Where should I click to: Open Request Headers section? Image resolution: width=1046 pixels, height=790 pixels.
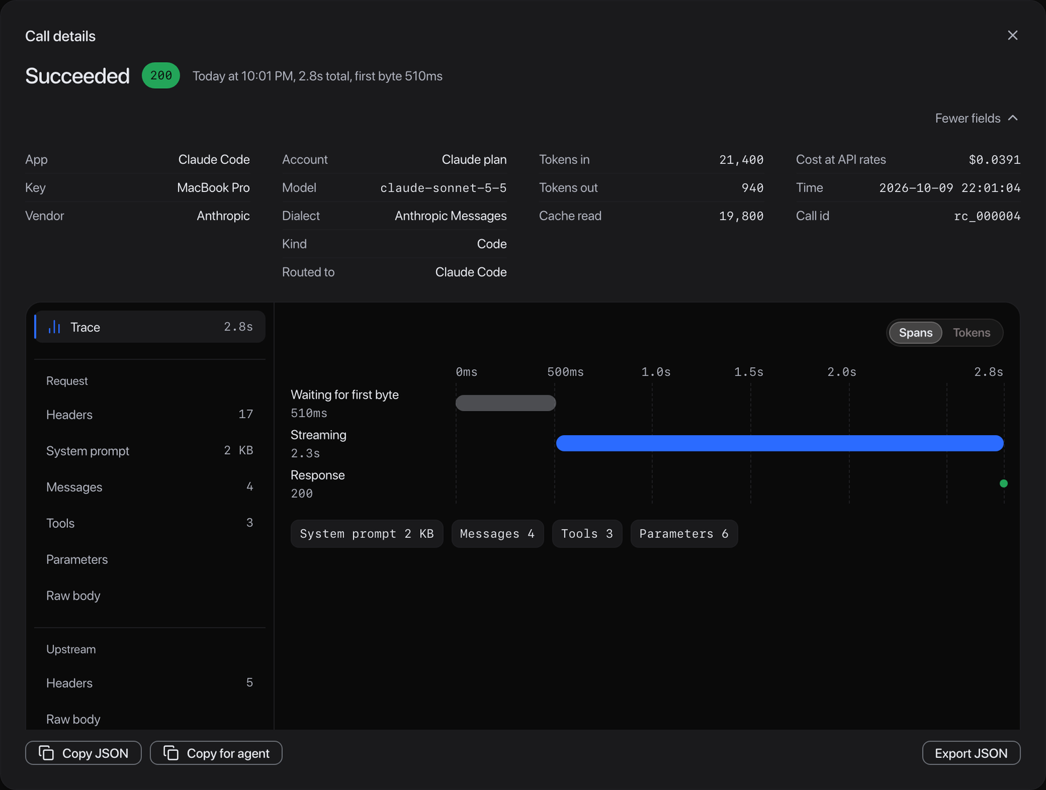tap(150, 414)
